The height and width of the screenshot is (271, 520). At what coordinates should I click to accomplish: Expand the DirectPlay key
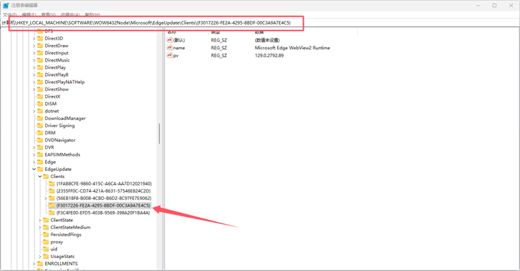pos(34,68)
